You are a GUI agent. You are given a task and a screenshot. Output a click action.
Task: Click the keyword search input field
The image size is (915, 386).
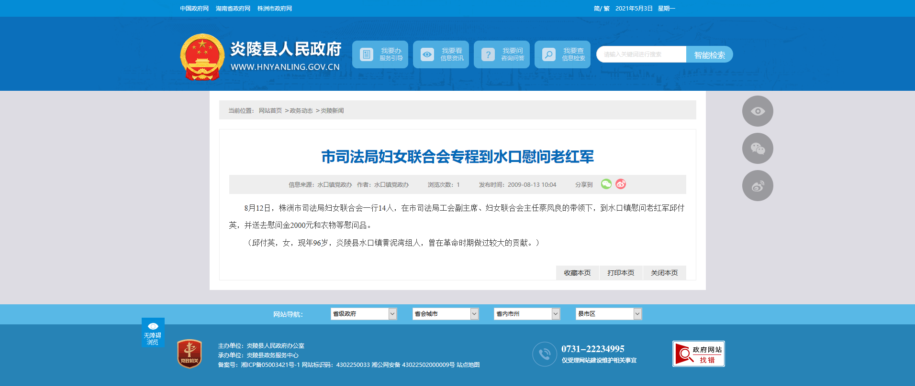[641, 54]
